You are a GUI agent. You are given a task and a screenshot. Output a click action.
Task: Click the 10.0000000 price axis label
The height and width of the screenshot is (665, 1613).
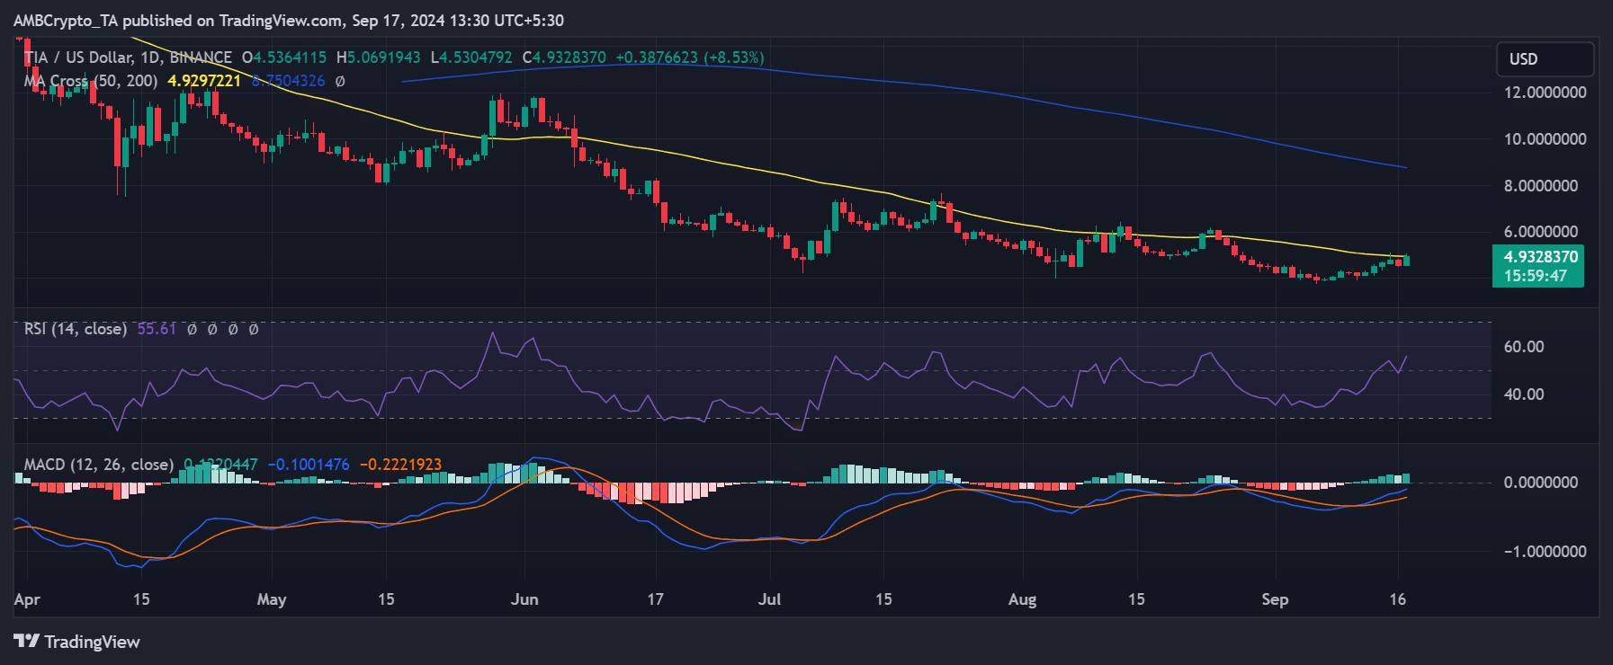[1545, 139]
